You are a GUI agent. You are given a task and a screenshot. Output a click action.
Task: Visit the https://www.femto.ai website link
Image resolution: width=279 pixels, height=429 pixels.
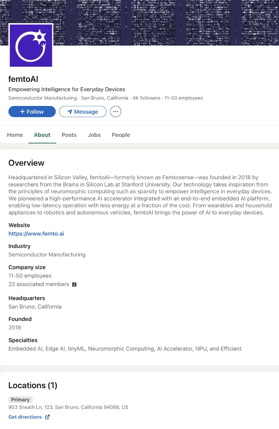pyautogui.click(x=36, y=234)
